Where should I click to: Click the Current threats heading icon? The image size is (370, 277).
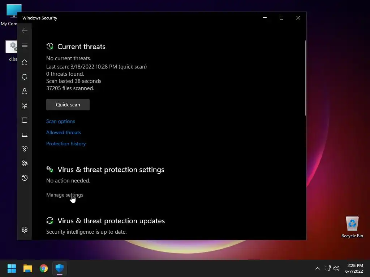point(50,46)
